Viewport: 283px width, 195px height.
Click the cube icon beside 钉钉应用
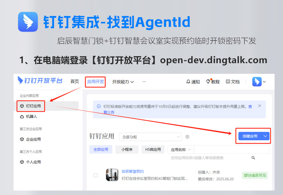coord(22,106)
